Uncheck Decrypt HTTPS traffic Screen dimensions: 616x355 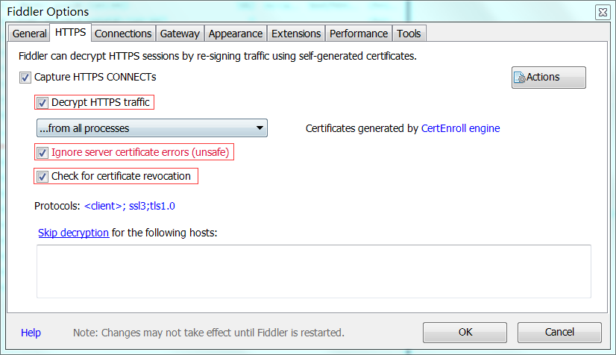pos(42,103)
